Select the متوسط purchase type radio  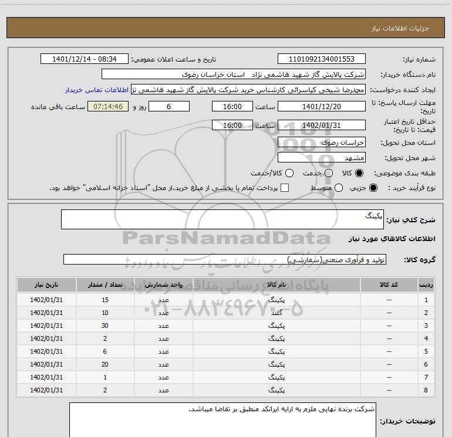coord(339,188)
